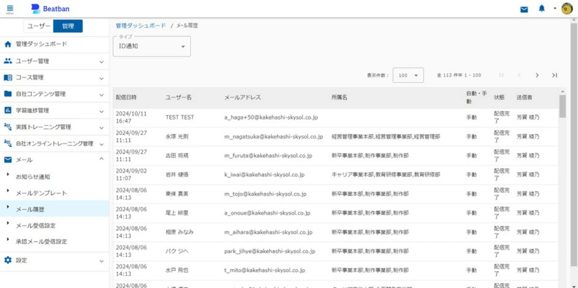Open the 表示件数 dropdown set to 100
The width and height of the screenshot is (578, 288).
(x=408, y=75)
